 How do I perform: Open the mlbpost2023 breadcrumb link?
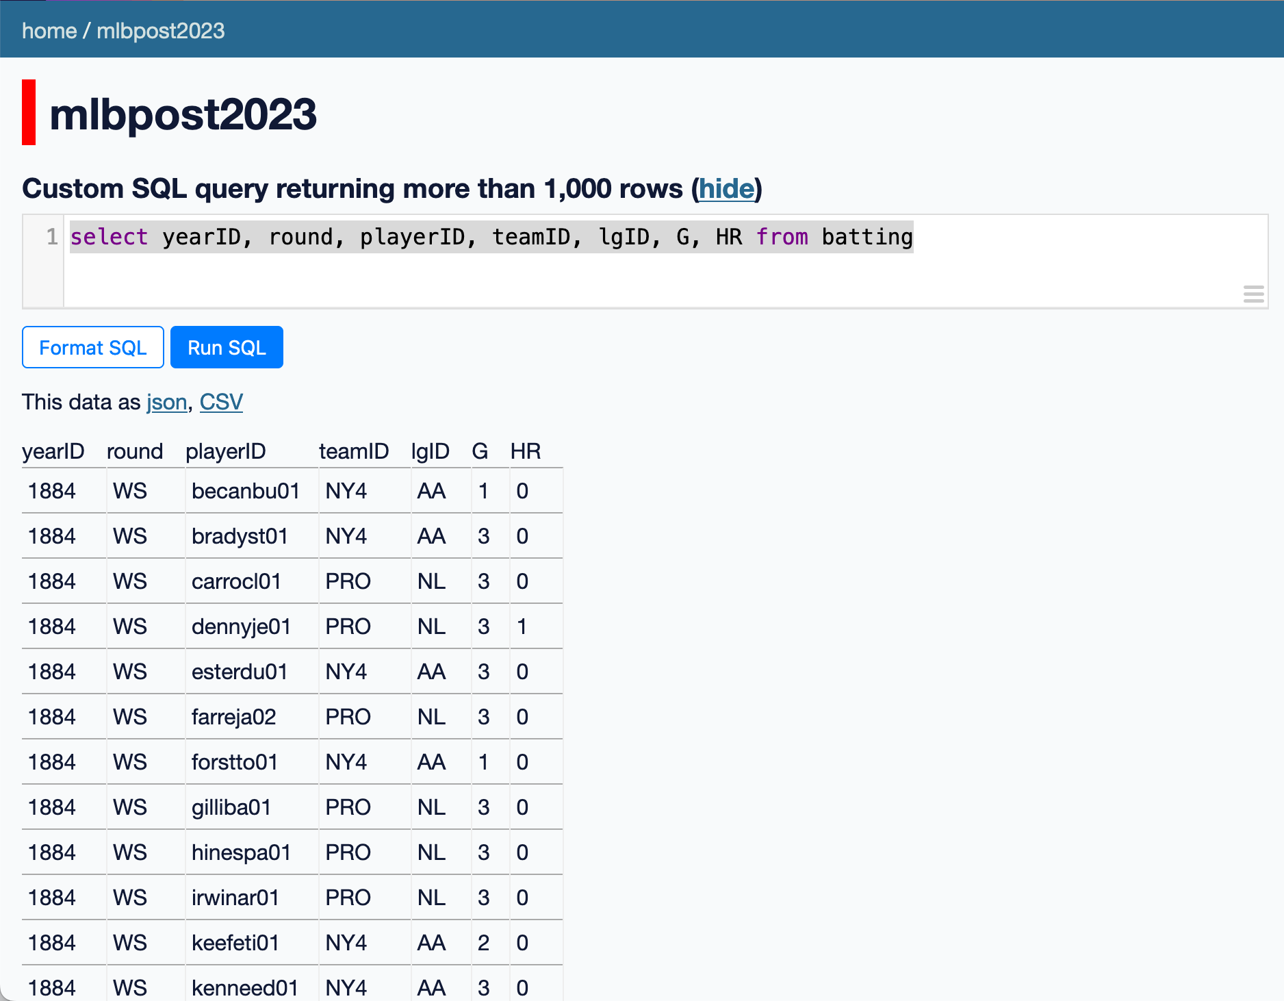(160, 31)
